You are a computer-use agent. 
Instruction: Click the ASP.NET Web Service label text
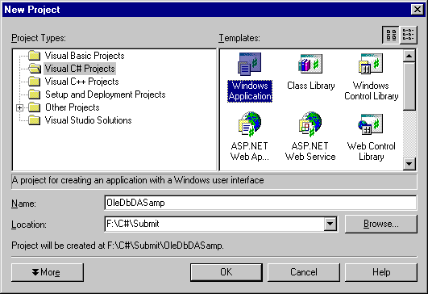tap(310, 151)
